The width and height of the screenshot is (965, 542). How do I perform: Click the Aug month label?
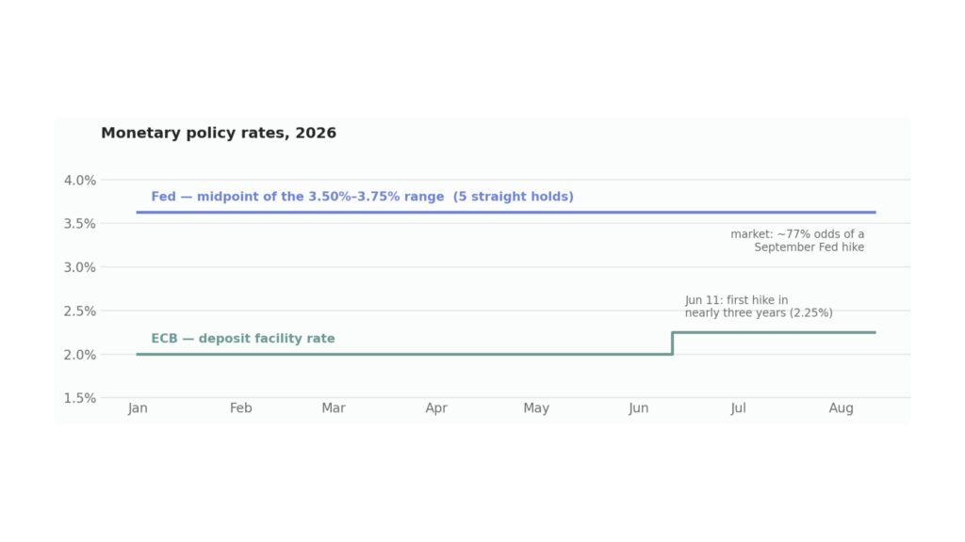[x=841, y=408]
